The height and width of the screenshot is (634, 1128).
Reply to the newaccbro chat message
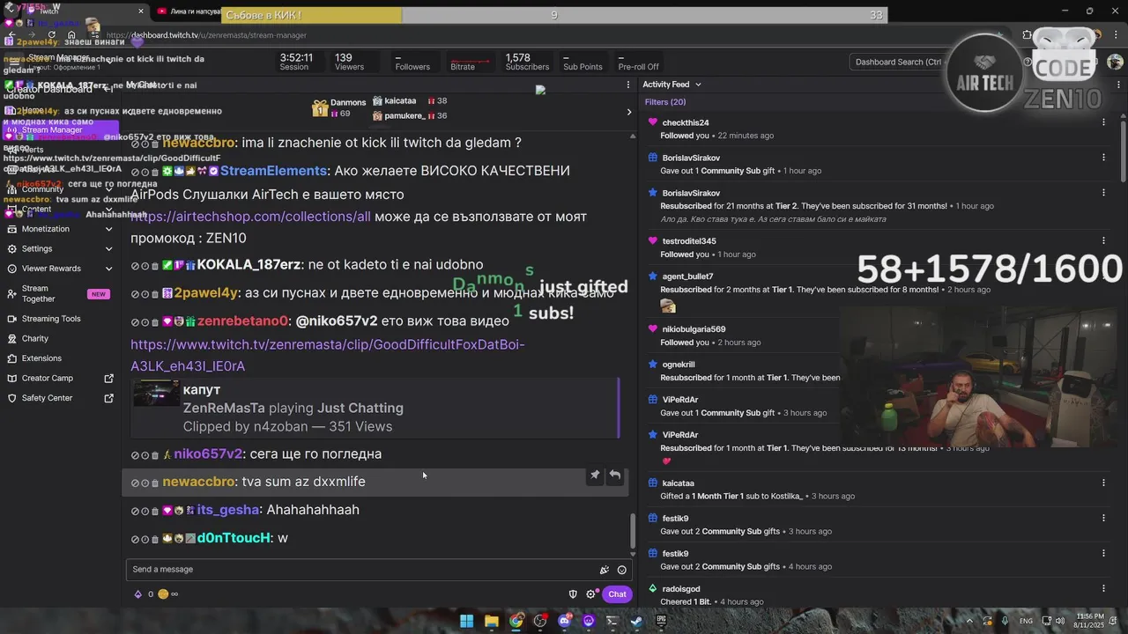(x=615, y=475)
